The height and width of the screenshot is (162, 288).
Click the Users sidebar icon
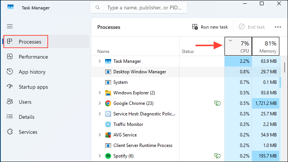point(9,101)
